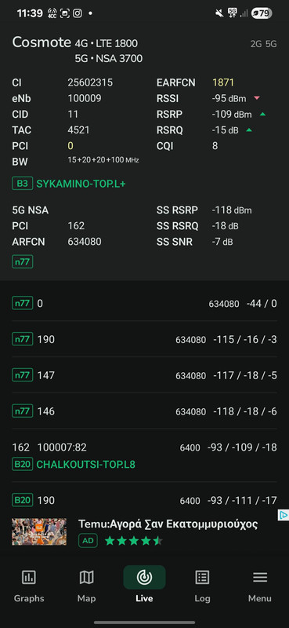Tap the AdChoices icon on banner
This screenshot has height=628, width=289.
(283, 515)
